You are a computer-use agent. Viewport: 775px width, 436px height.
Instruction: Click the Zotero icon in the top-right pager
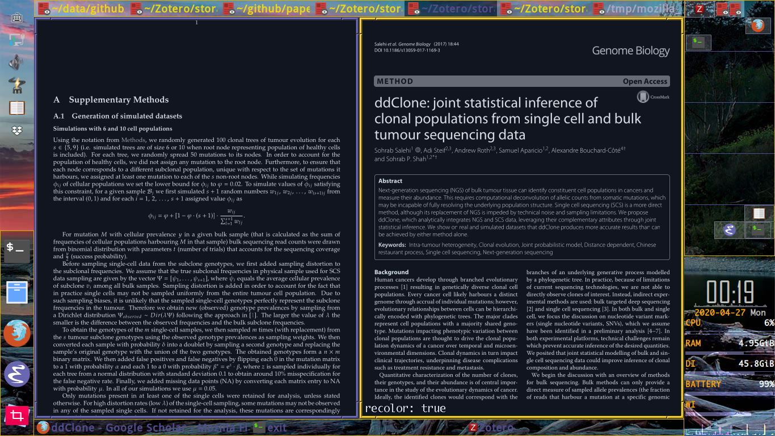coord(700,9)
